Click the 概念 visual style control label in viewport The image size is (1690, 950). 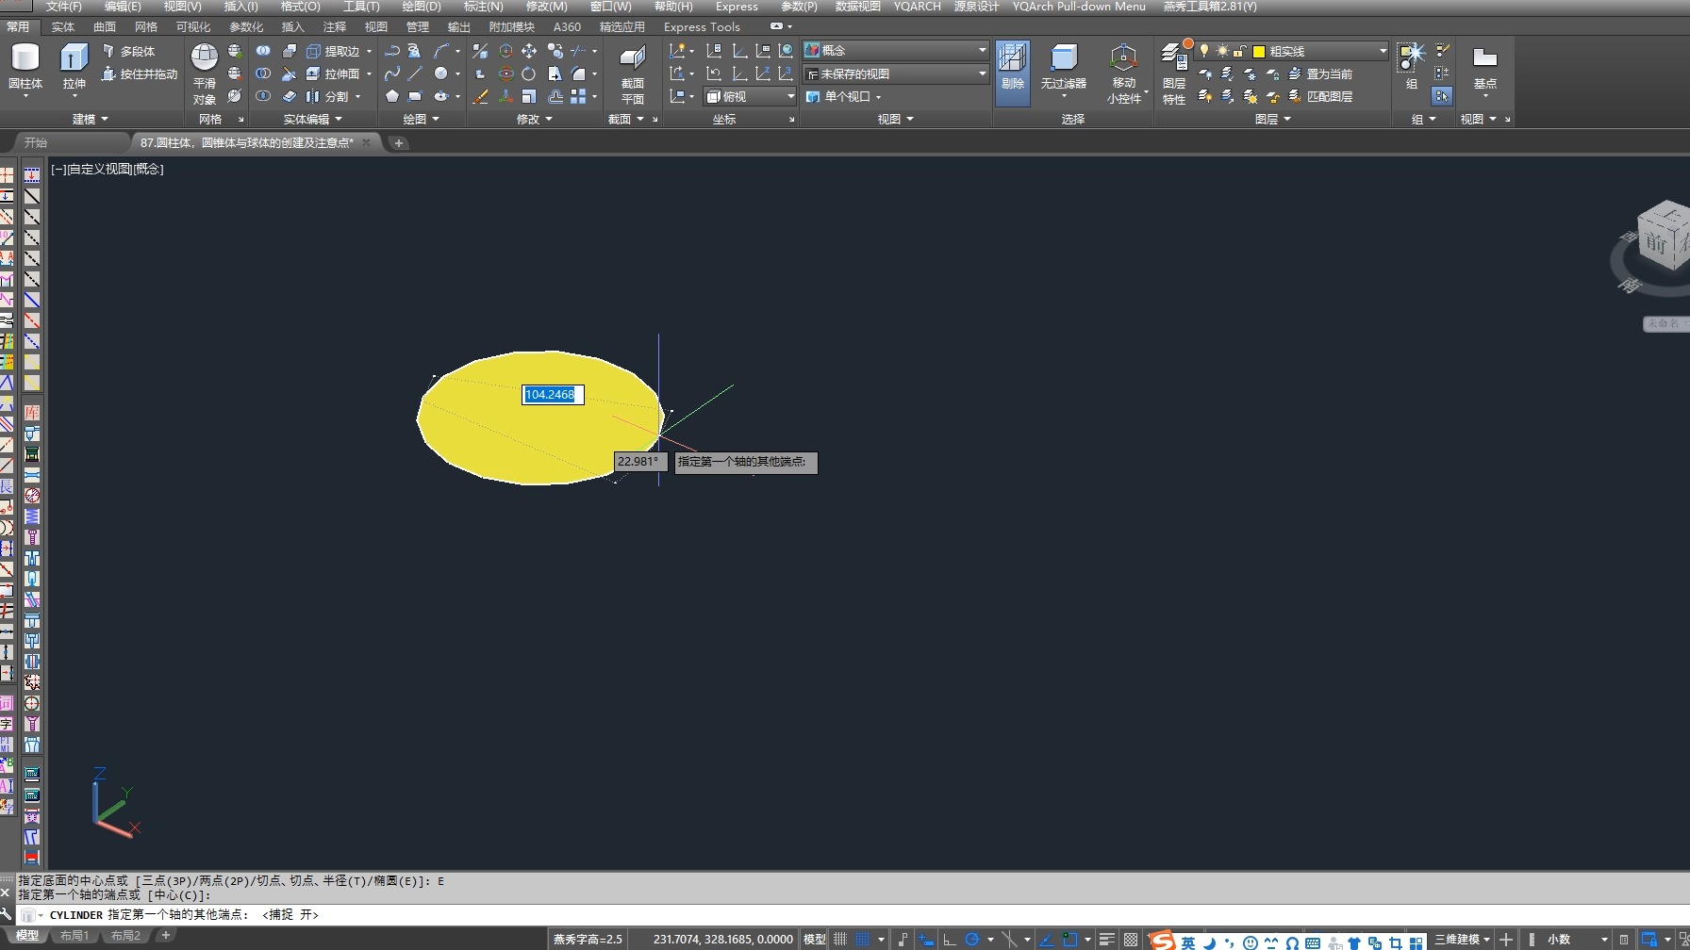pos(149,169)
